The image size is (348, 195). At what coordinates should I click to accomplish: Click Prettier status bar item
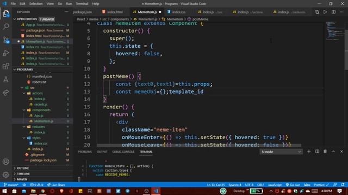click(x=321, y=185)
